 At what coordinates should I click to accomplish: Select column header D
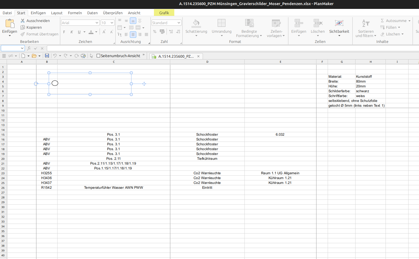tap(207, 62)
